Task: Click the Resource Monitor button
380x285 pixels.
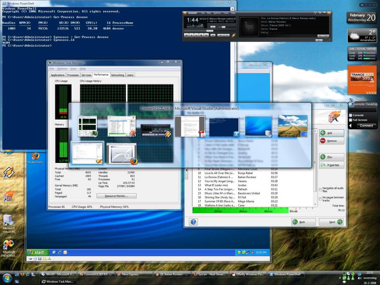Action: pos(116,196)
